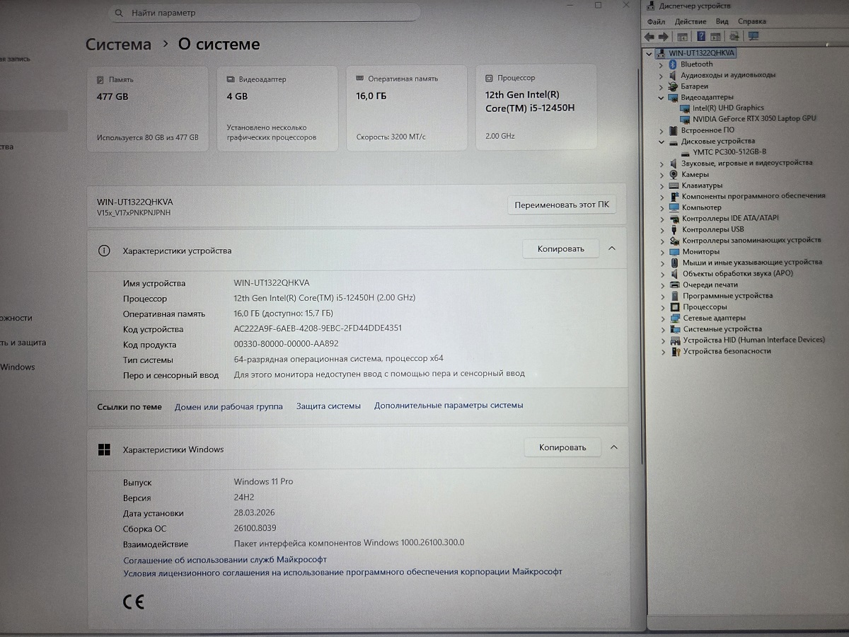The height and width of the screenshot is (637, 849).
Task: Click the search magnifier icon in Settings
Action: pos(119,13)
